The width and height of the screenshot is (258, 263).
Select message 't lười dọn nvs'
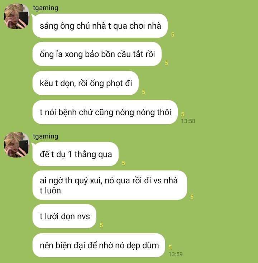pyautogui.click(x=64, y=216)
